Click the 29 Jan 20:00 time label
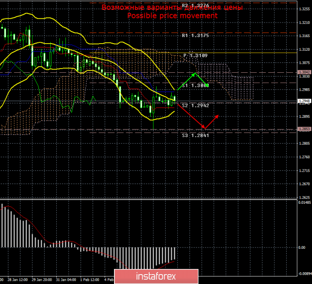 coord(42,280)
